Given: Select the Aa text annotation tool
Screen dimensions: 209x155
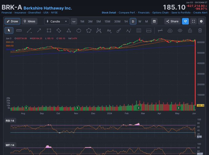Looking at the screenshot, I should [109, 31].
